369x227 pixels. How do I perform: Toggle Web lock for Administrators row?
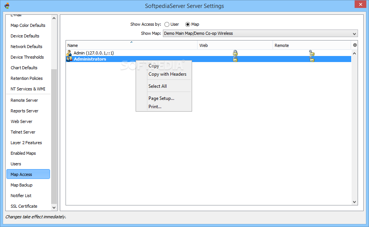[x=235, y=59]
